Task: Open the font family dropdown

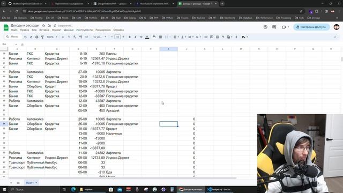Action: [99, 37]
